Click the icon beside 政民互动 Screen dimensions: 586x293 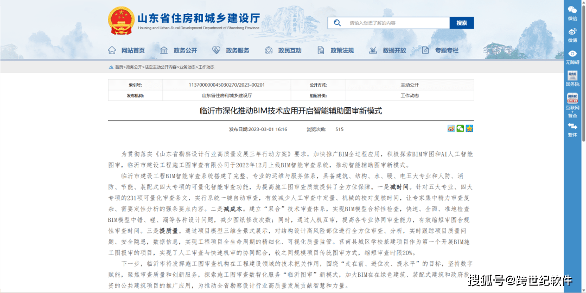pyautogui.click(x=269, y=50)
